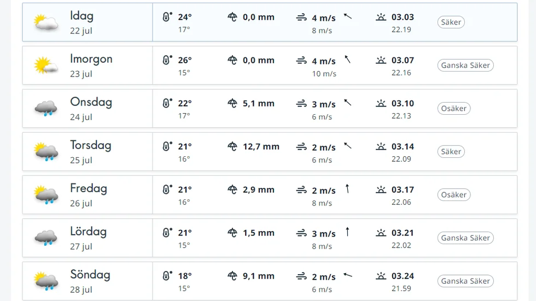The width and height of the screenshot is (536, 301).
Task: Select the Säker badge for Idag
Action: click(451, 22)
